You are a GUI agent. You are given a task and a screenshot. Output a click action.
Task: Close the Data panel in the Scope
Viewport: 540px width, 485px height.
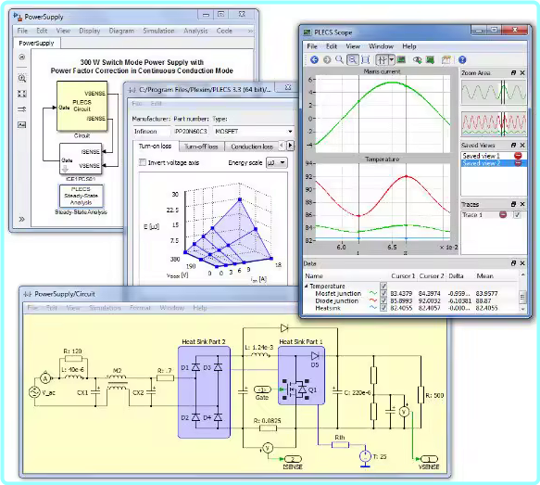click(x=522, y=263)
